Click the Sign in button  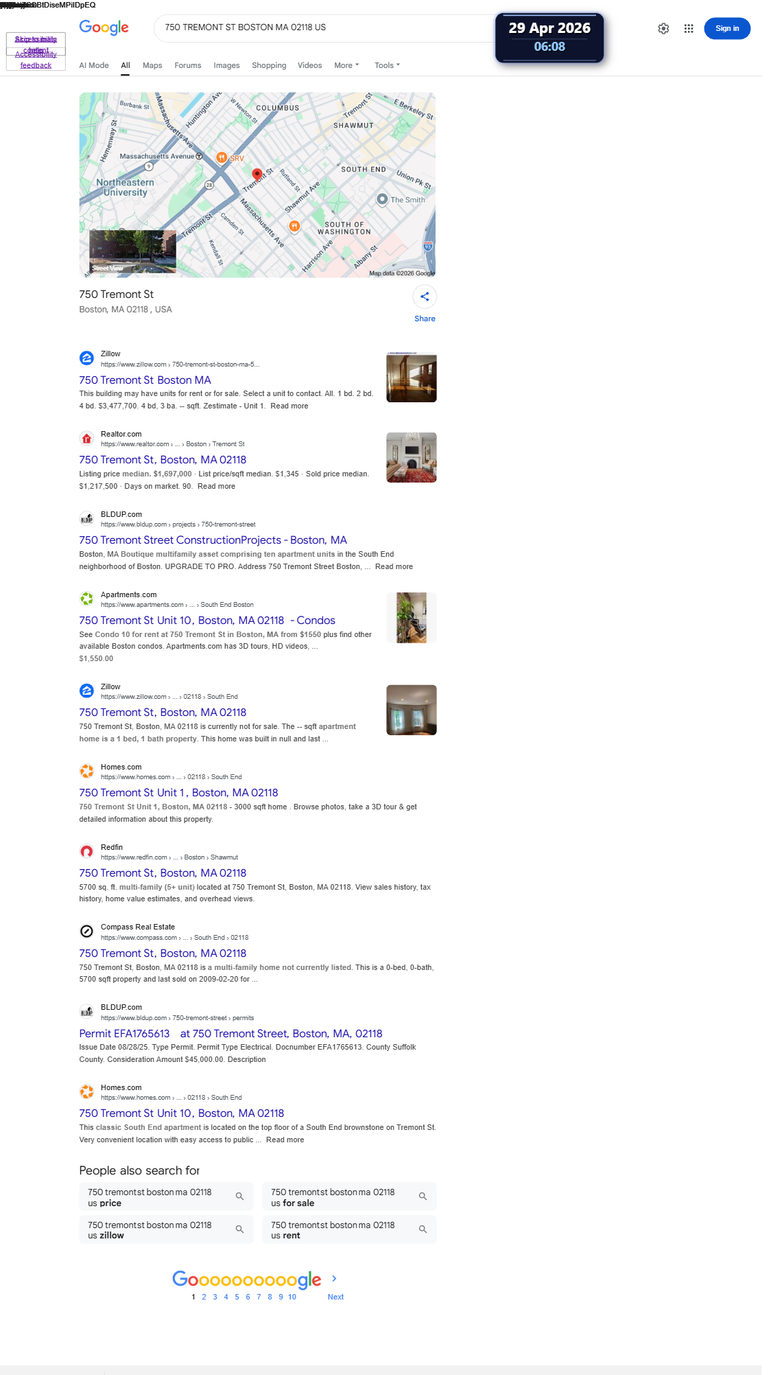tap(727, 28)
